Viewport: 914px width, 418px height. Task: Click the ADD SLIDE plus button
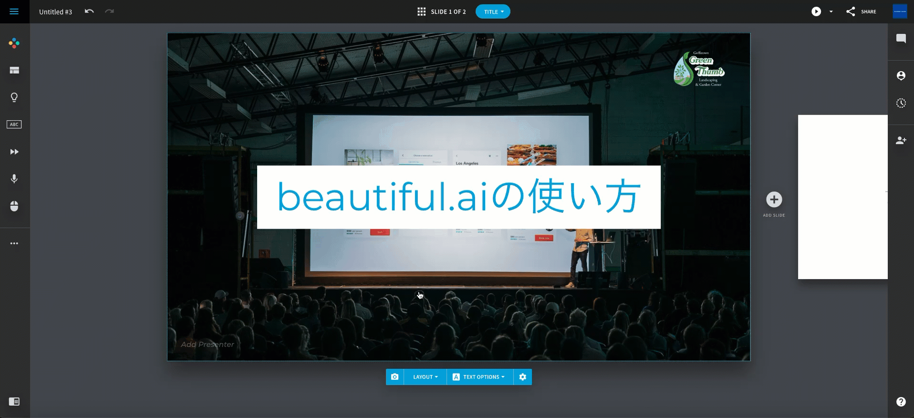(774, 199)
